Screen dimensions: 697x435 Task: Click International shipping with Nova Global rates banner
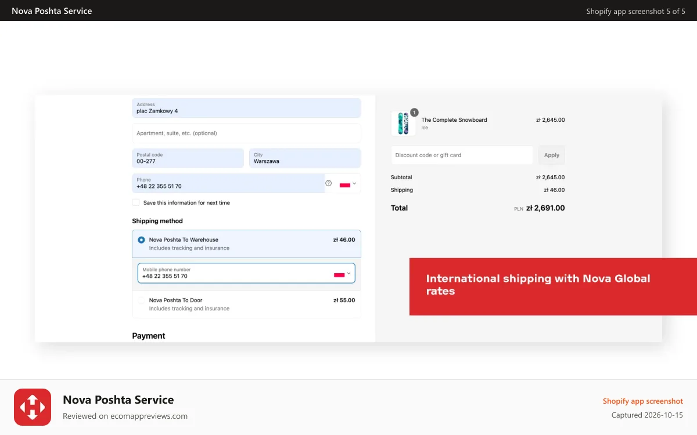(x=553, y=287)
